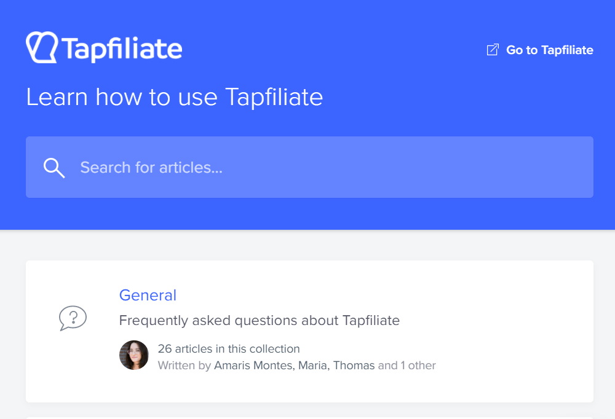Click the Tapfiliate logo mark icon
This screenshot has width=615, height=419.
pos(42,47)
